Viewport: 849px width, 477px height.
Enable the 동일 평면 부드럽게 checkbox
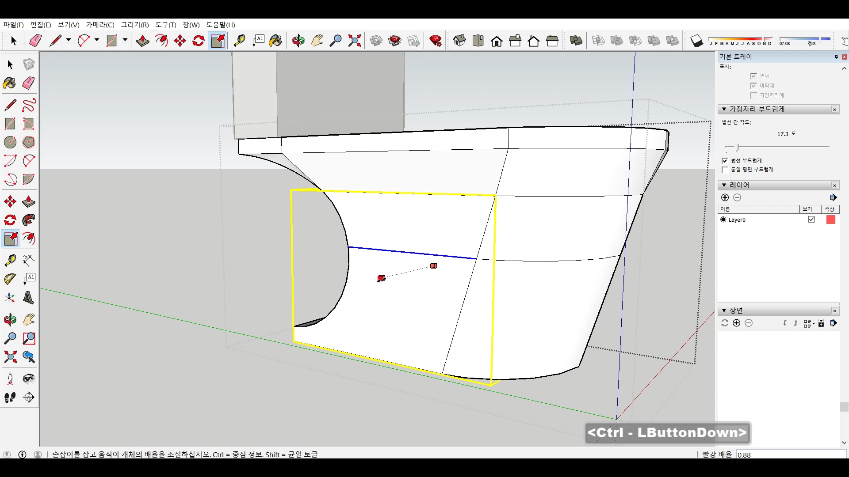pos(725,170)
